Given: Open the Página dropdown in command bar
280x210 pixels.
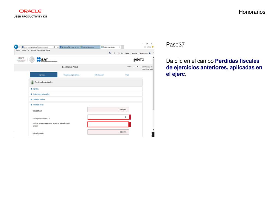Looking at the screenshot, I should tap(128, 53).
